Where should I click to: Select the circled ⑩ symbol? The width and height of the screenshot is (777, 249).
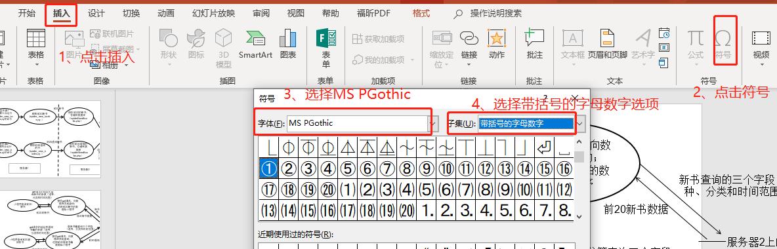pos(446,168)
